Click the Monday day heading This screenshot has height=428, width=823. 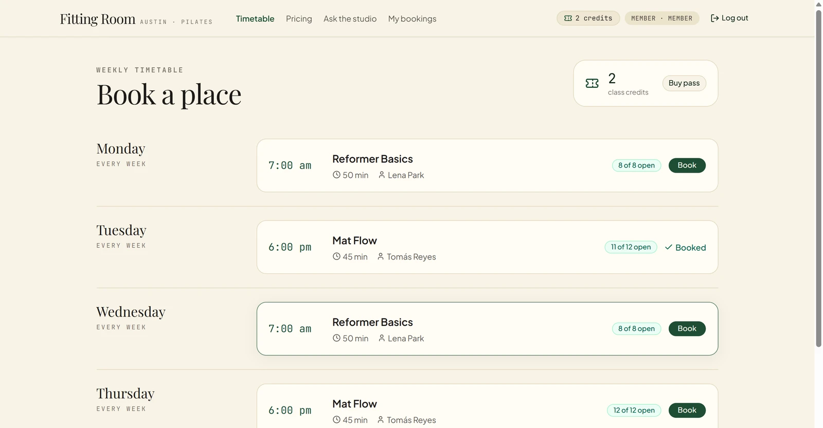click(x=121, y=149)
